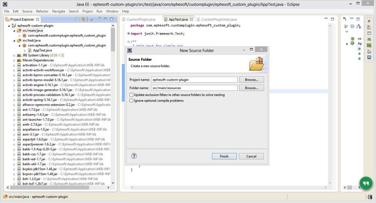
Task: Collapse the ephesoft-custom-plugin project node
Action: click(9, 26)
